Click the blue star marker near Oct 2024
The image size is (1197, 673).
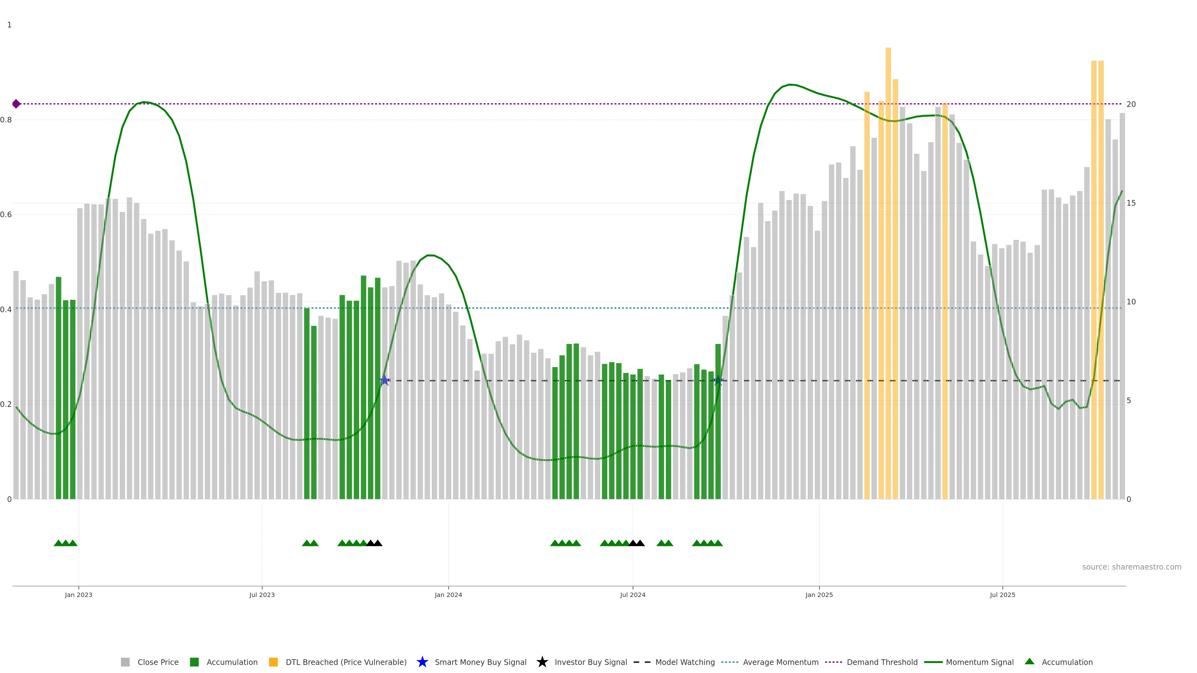718,380
